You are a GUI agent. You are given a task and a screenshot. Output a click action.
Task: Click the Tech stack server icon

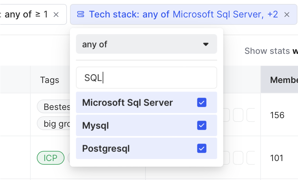81,14
